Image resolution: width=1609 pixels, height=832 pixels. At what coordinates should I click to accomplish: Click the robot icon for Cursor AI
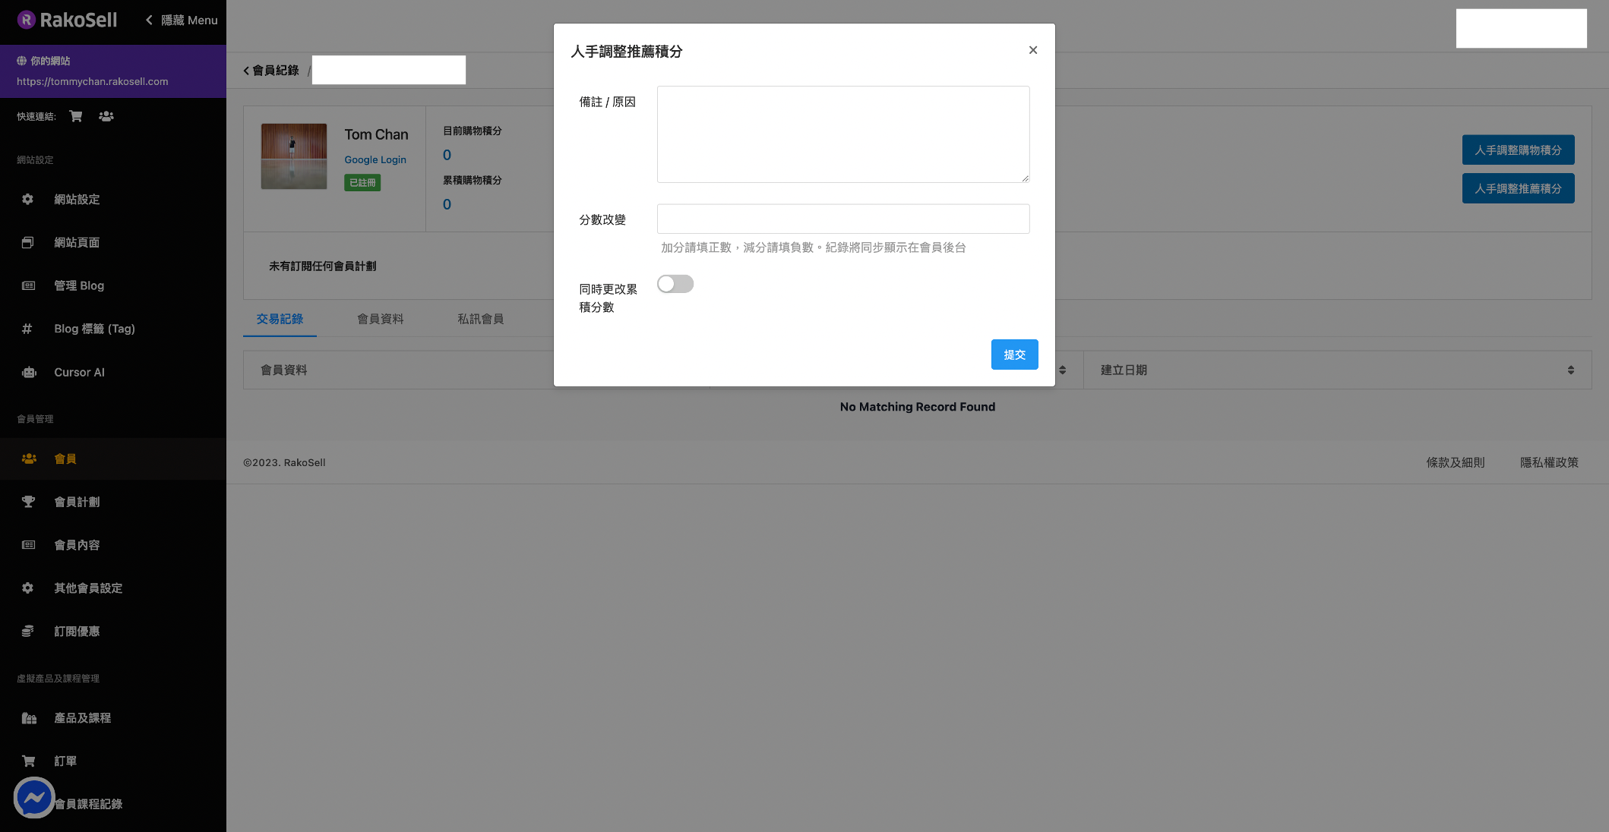pos(29,372)
